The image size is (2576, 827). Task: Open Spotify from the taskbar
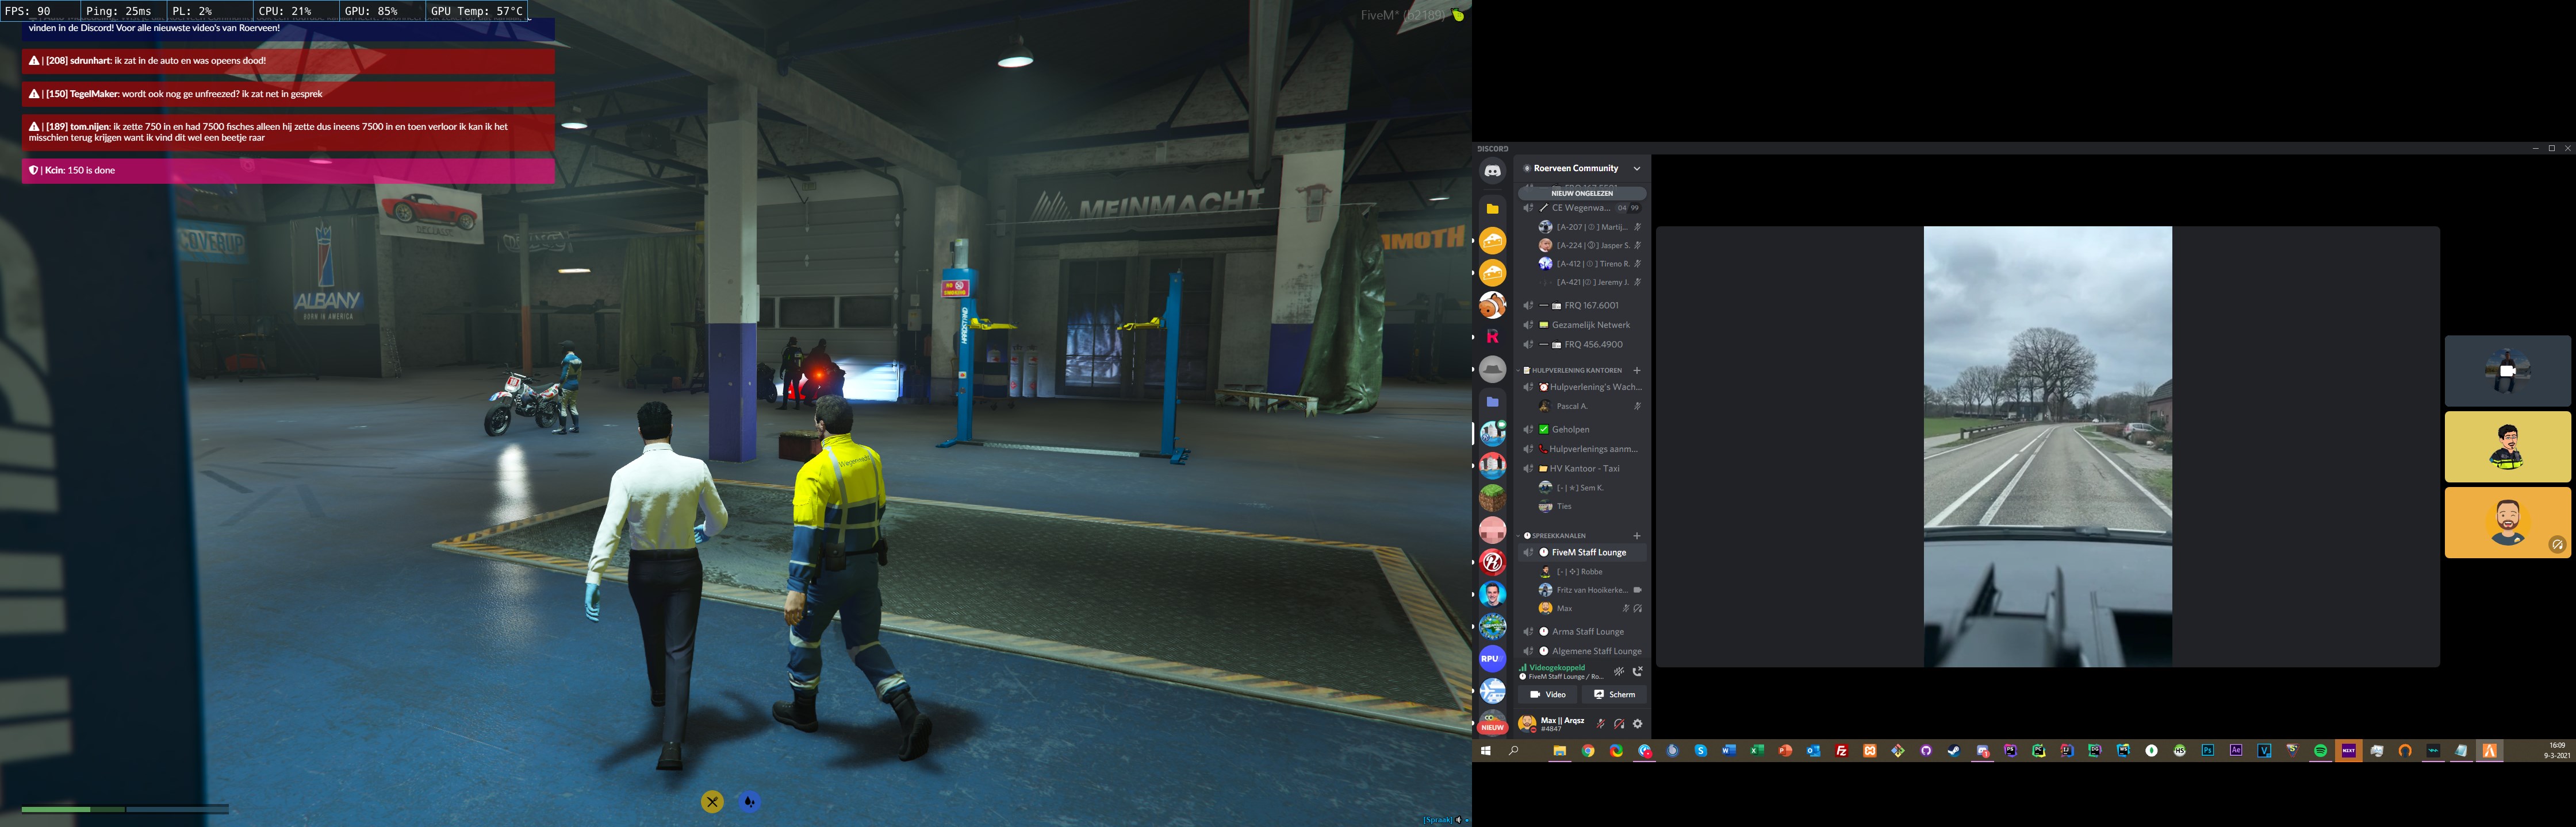pyautogui.click(x=2320, y=750)
